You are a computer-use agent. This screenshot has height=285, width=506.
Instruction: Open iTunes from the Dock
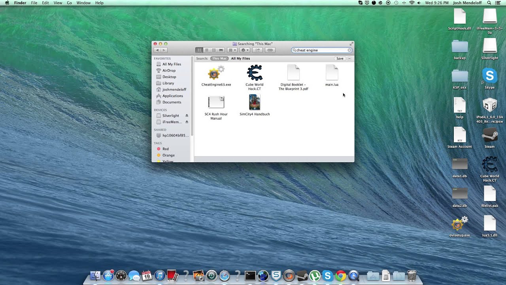[160, 275]
